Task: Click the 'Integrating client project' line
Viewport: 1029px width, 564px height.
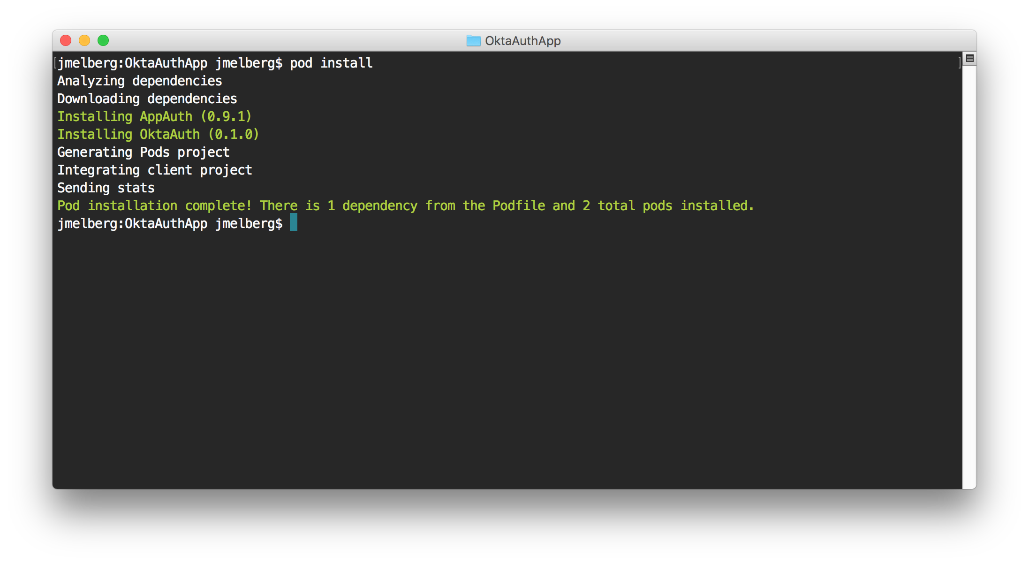Action: pos(154,170)
